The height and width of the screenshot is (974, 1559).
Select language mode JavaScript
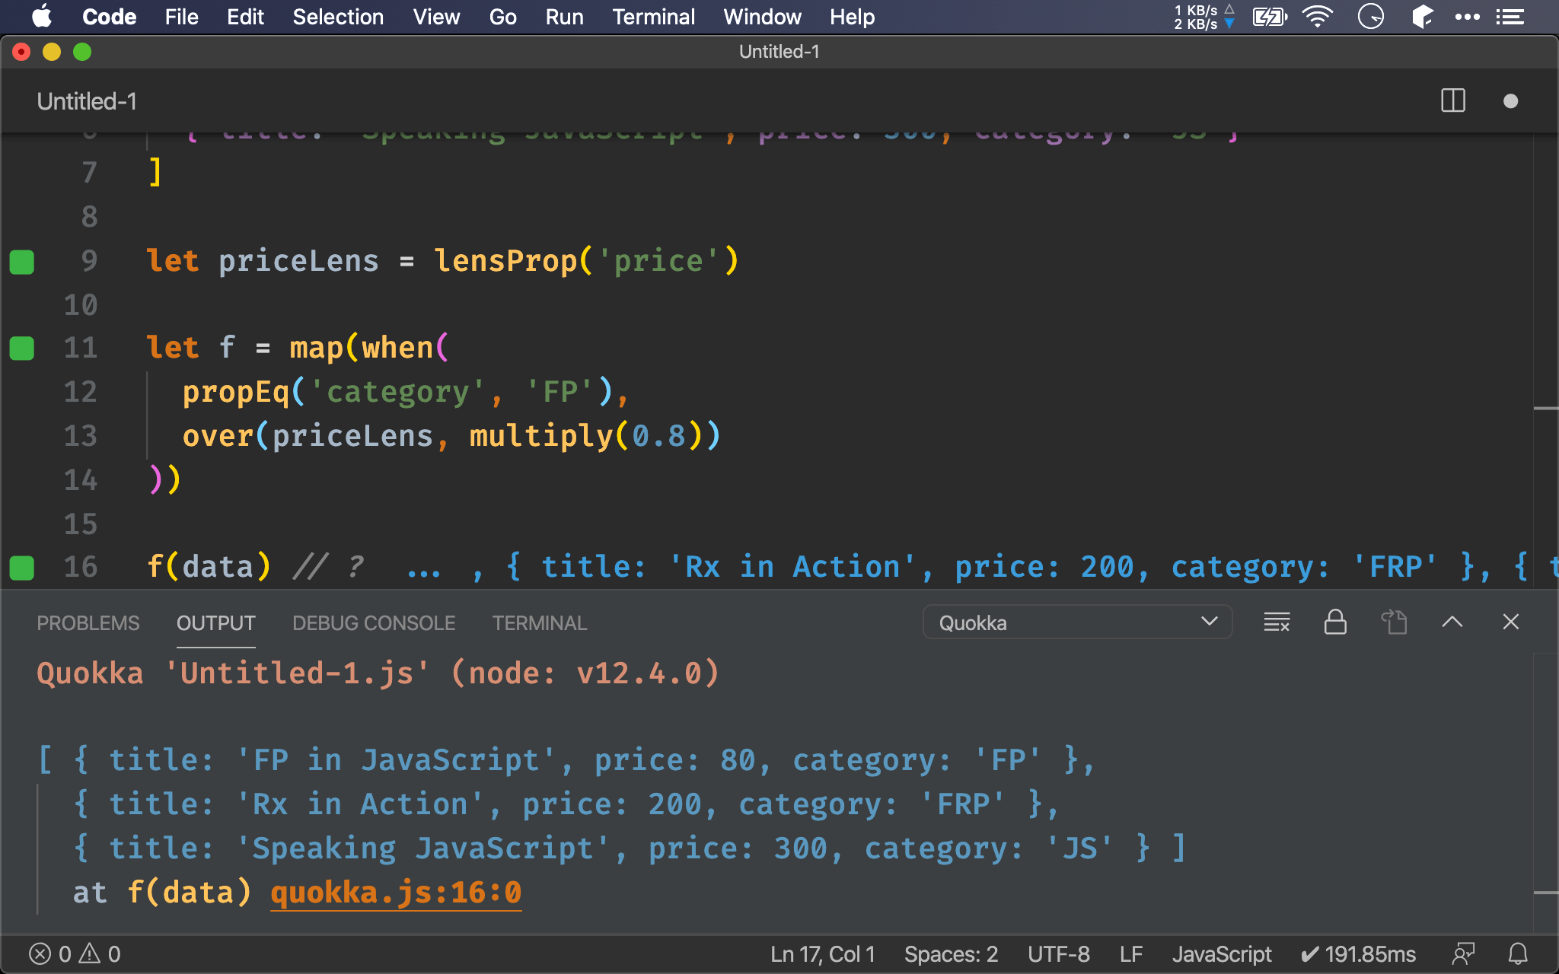click(1222, 954)
